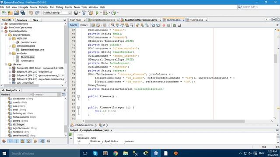The image size is (280, 157).
Task: Switch to History view button
Action: [84, 25]
